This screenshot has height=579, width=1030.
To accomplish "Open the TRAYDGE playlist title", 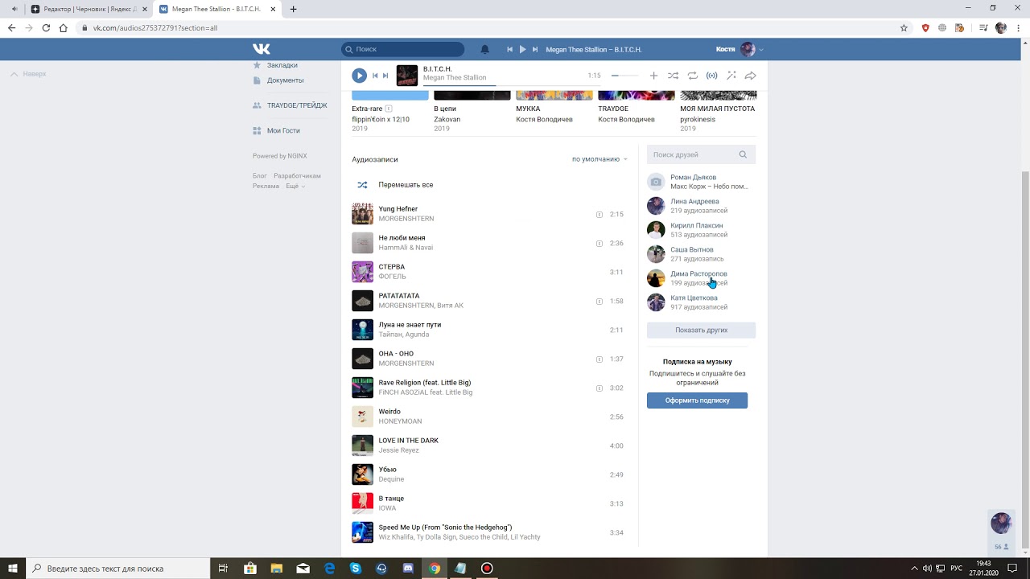I will point(613,109).
